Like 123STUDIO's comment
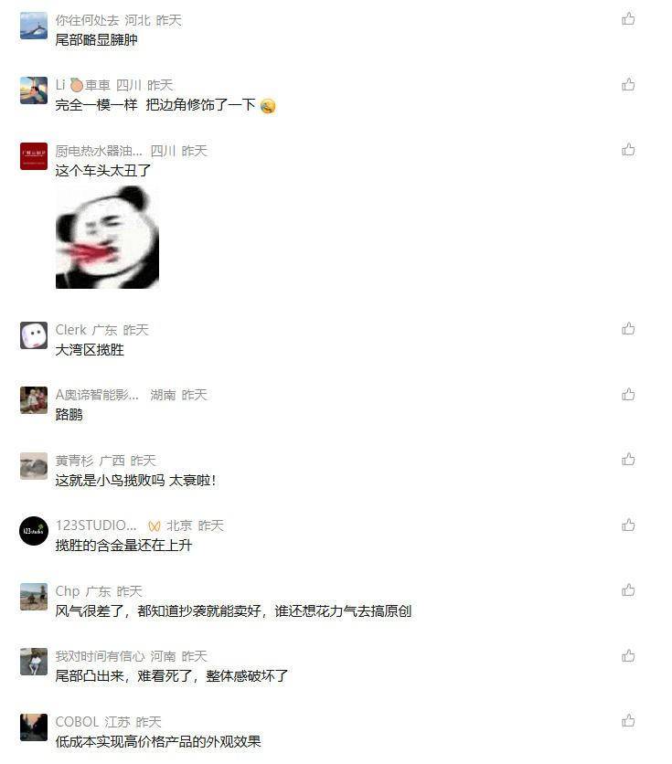The height and width of the screenshot is (764, 672). 628,525
